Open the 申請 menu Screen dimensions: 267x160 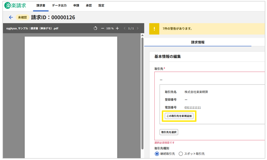pos(76,6)
